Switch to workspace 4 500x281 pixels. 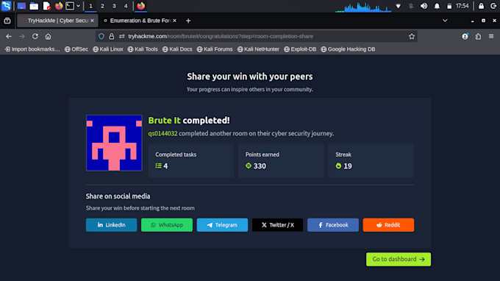pos(126,6)
